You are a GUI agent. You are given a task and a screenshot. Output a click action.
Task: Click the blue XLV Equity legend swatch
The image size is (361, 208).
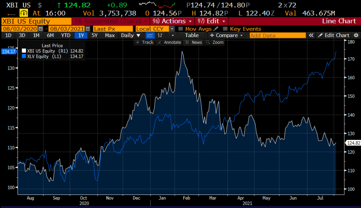click(24, 56)
